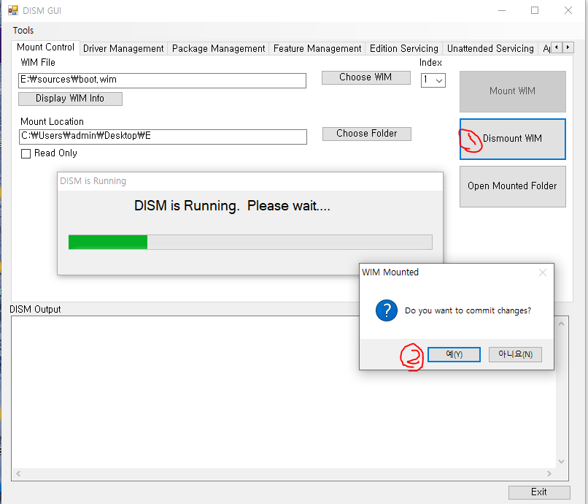The height and width of the screenshot is (504, 588).
Task: Click the WIM File path field
Action: pyautogui.click(x=163, y=80)
